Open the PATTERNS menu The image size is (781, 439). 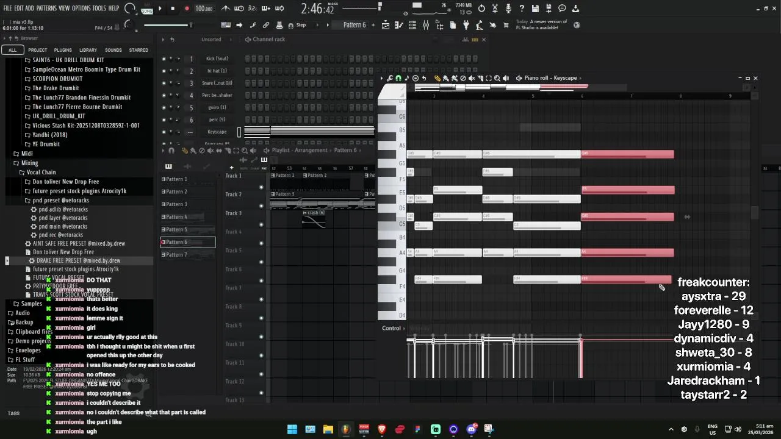coord(46,9)
